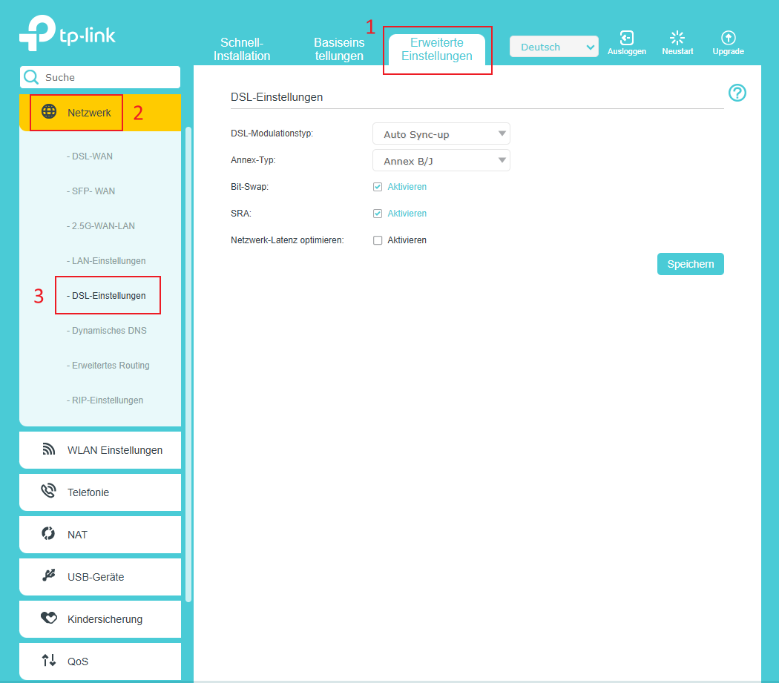Click the Ausloggen logout icon
The width and height of the screenshot is (779, 683).
pos(626,39)
